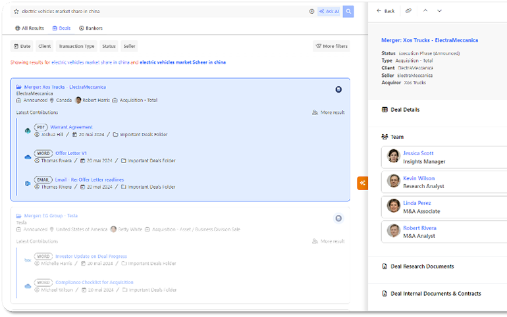
Task: Open the Status filter dropdown
Action: click(x=109, y=46)
